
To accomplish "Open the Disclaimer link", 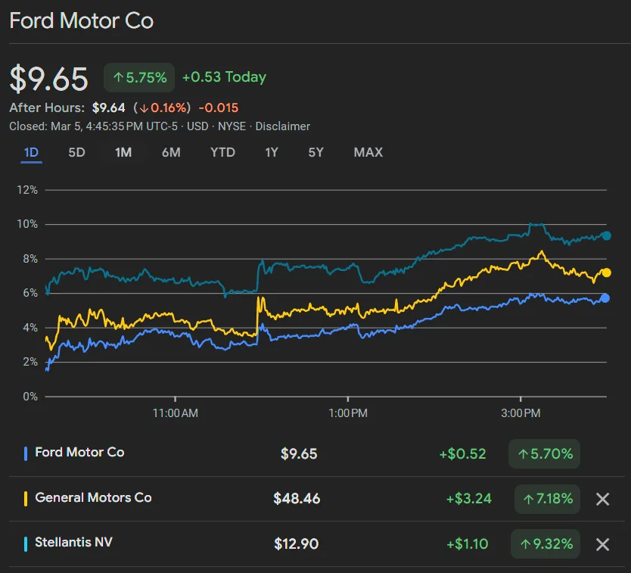I will tap(282, 126).
